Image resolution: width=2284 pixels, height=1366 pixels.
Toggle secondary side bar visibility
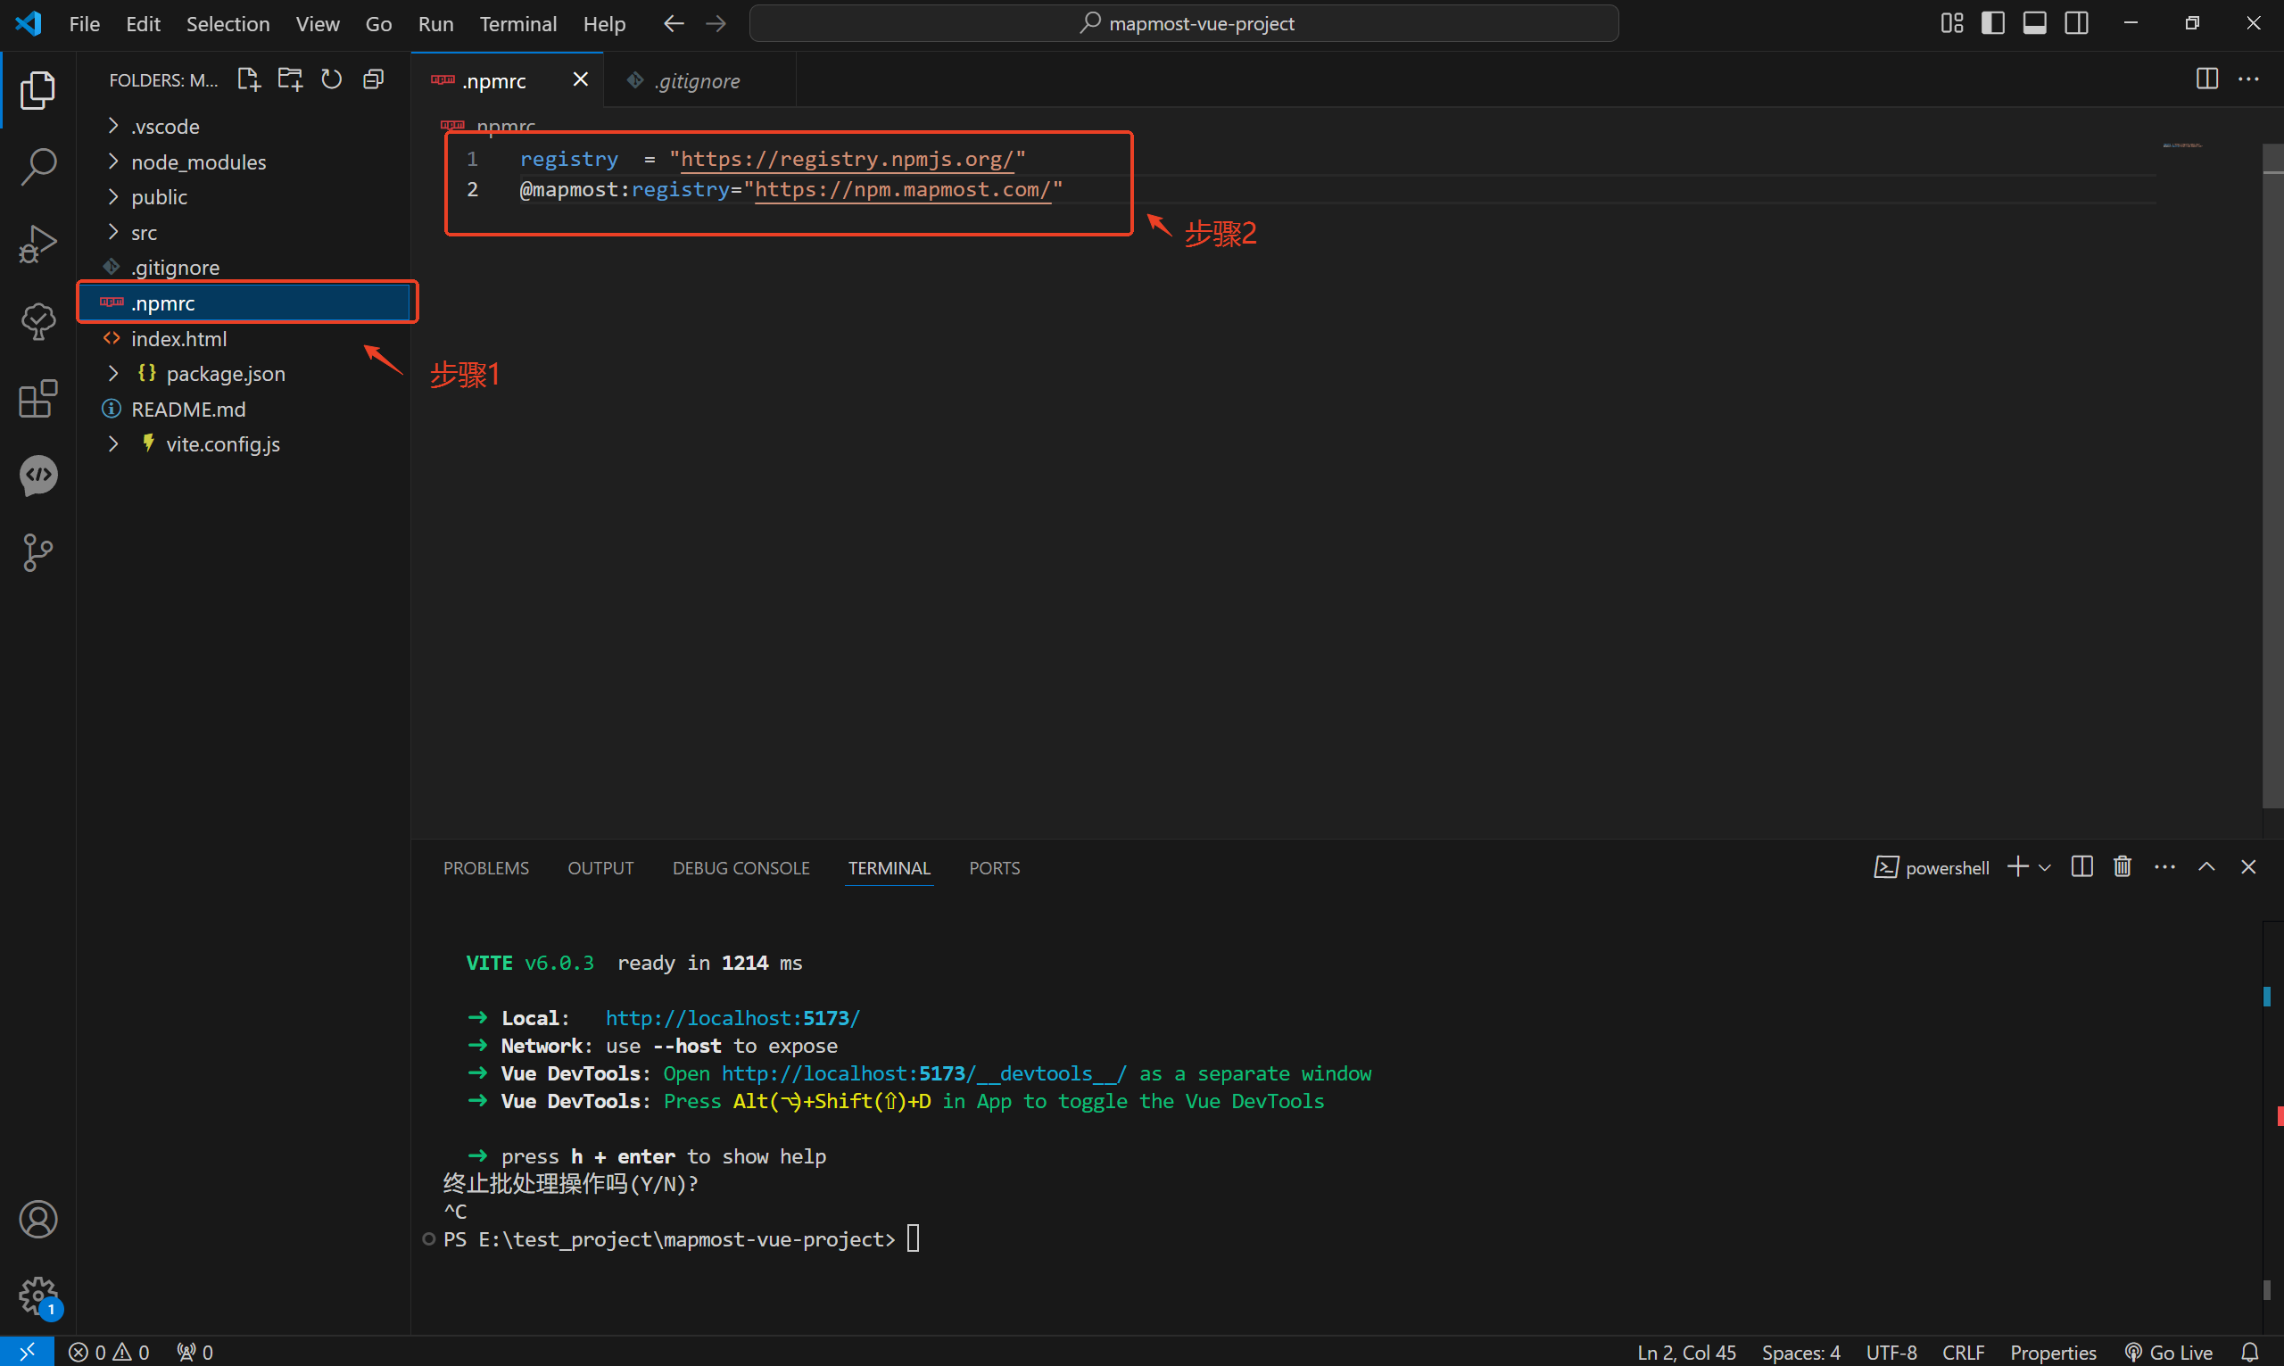pyautogui.click(x=2077, y=23)
